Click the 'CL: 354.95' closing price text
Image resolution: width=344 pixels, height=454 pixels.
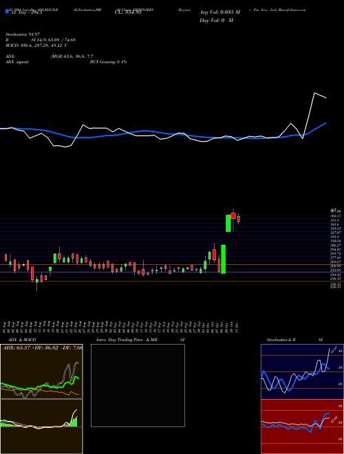pos(128,12)
